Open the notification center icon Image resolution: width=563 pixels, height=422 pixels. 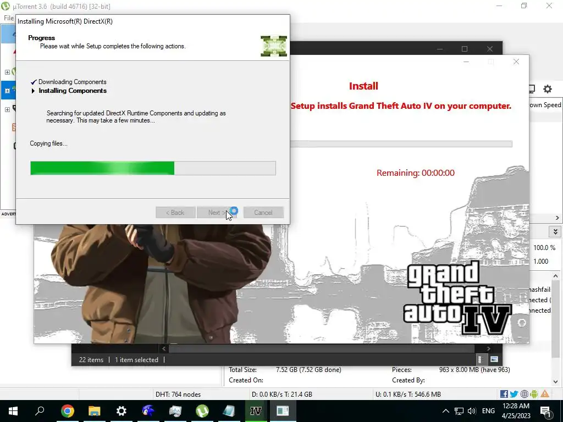click(545, 411)
